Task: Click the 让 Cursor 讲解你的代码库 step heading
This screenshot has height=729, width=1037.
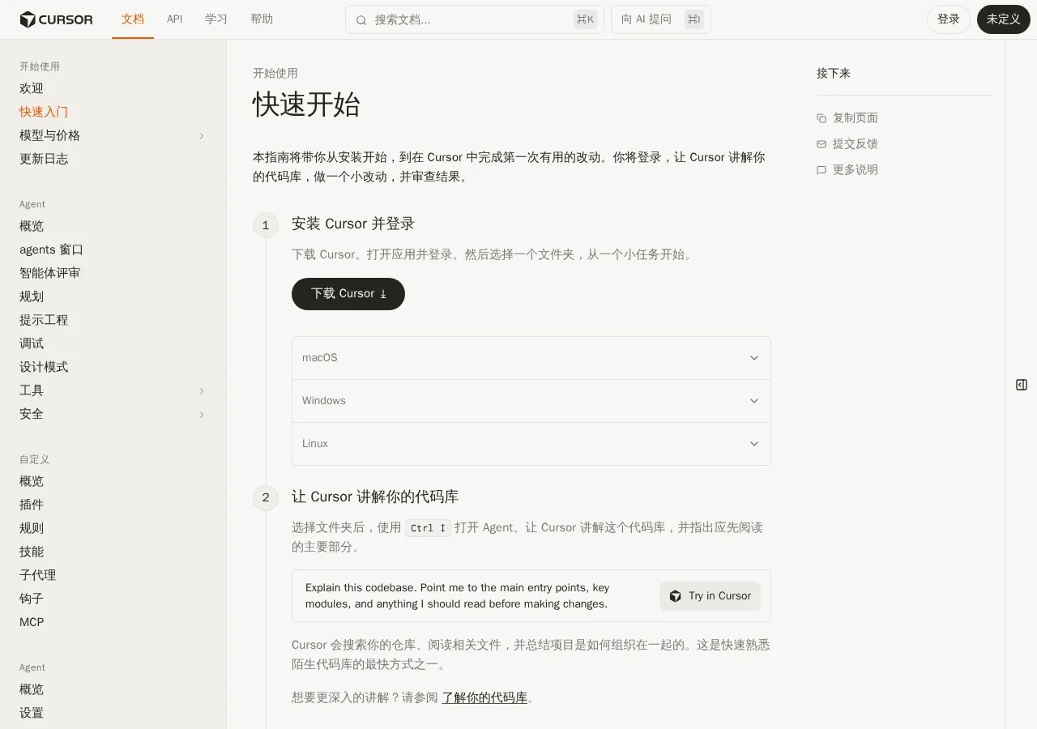Action: (x=375, y=497)
